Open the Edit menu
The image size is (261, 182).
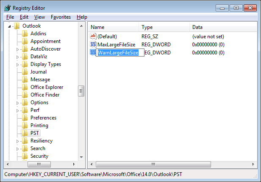(x=24, y=17)
